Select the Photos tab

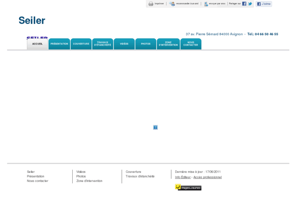pyautogui.click(x=146, y=44)
